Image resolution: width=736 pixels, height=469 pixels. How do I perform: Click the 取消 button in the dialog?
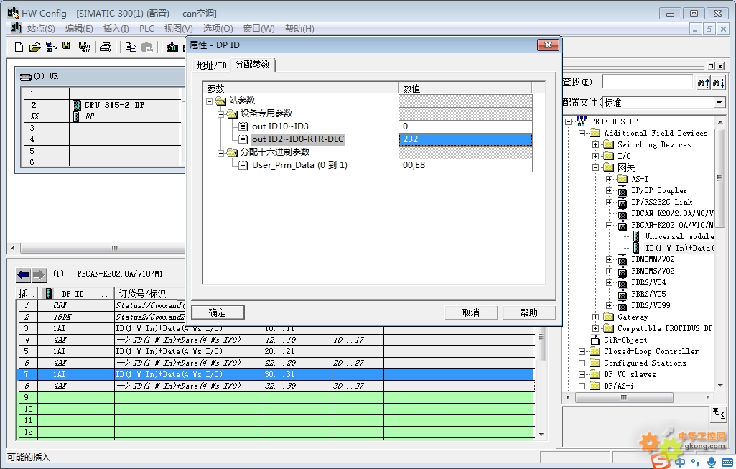pyautogui.click(x=471, y=312)
